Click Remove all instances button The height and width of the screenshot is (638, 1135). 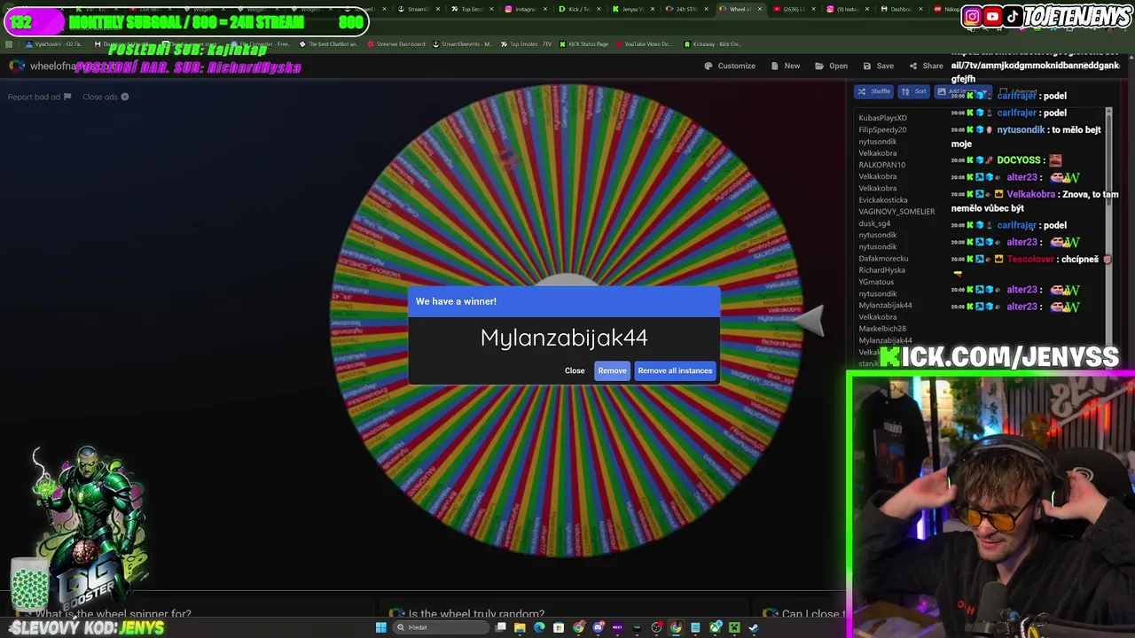[x=675, y=370]
